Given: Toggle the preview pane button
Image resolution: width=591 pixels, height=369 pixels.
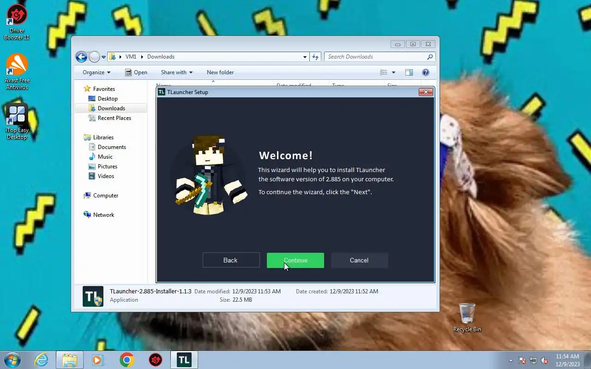Looking at the screenshot, I should tap(409, 72).
